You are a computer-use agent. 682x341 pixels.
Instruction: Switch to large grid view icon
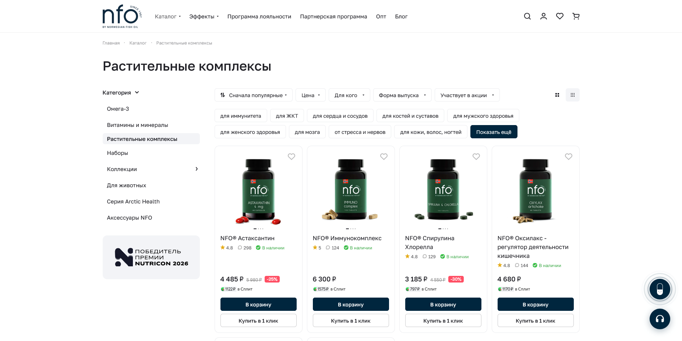click(x=557, y=95)
